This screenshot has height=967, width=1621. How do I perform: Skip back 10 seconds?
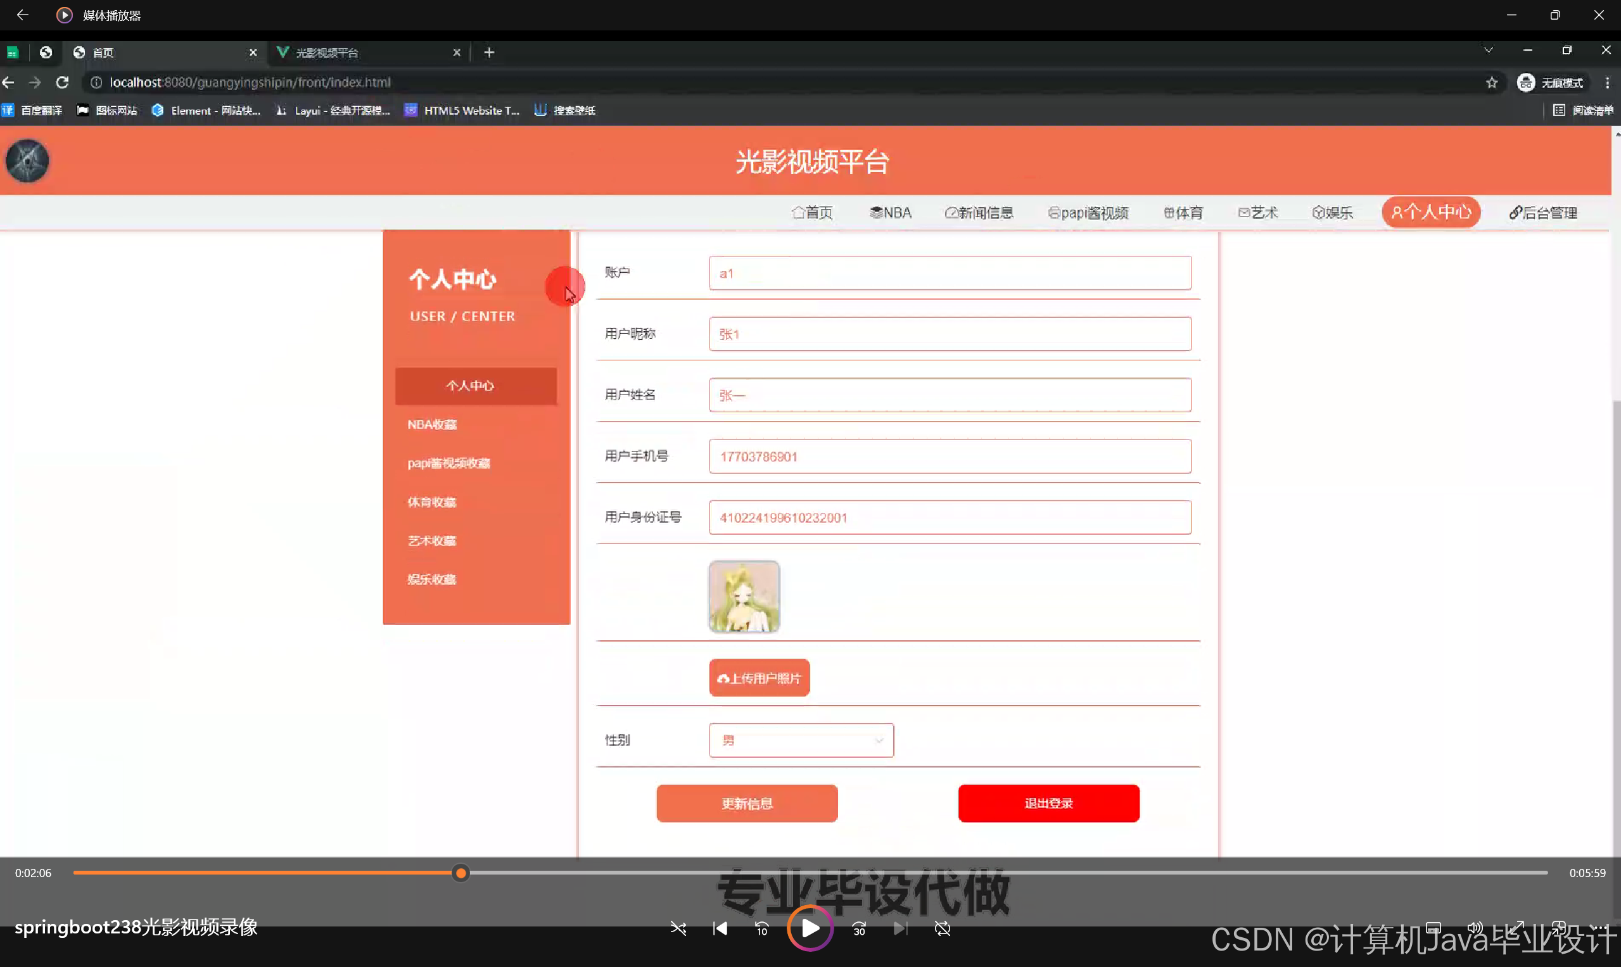[x=761, y=928]
